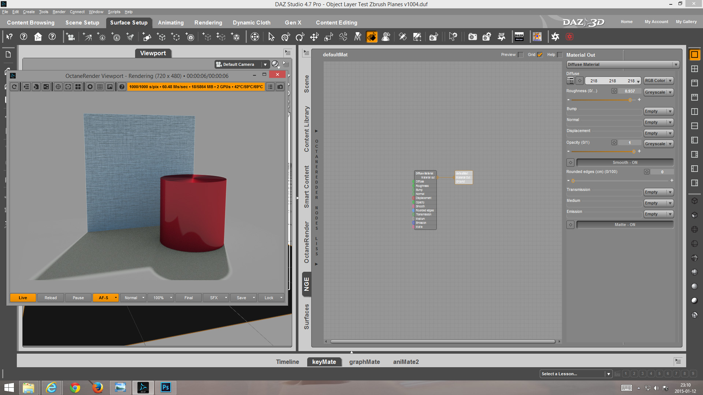Click the restart render icon in Octane viewport
Screen dimensions: 703x395
[14, 87]
